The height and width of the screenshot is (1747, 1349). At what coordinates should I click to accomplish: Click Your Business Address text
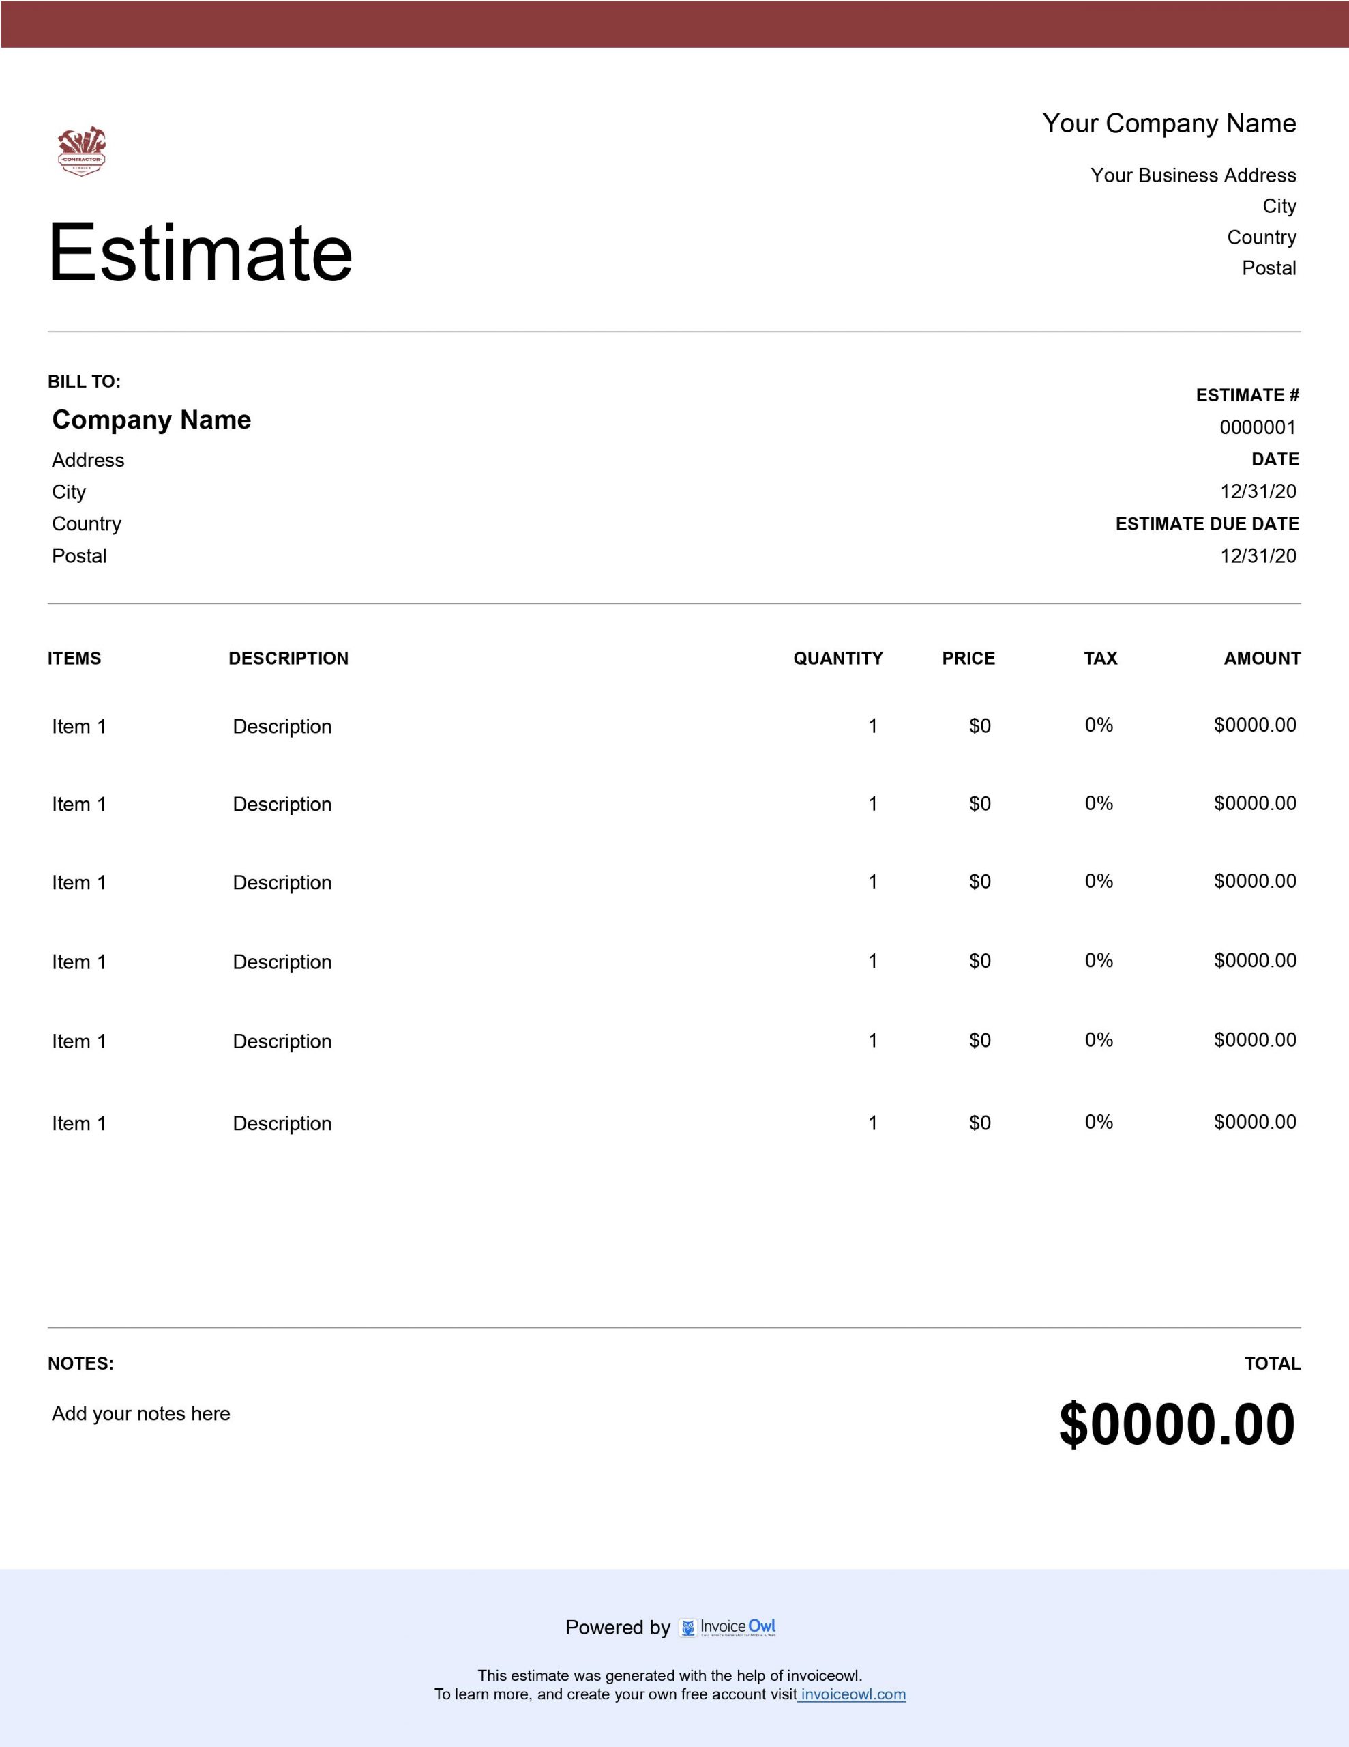click(x=1192, y=175)
